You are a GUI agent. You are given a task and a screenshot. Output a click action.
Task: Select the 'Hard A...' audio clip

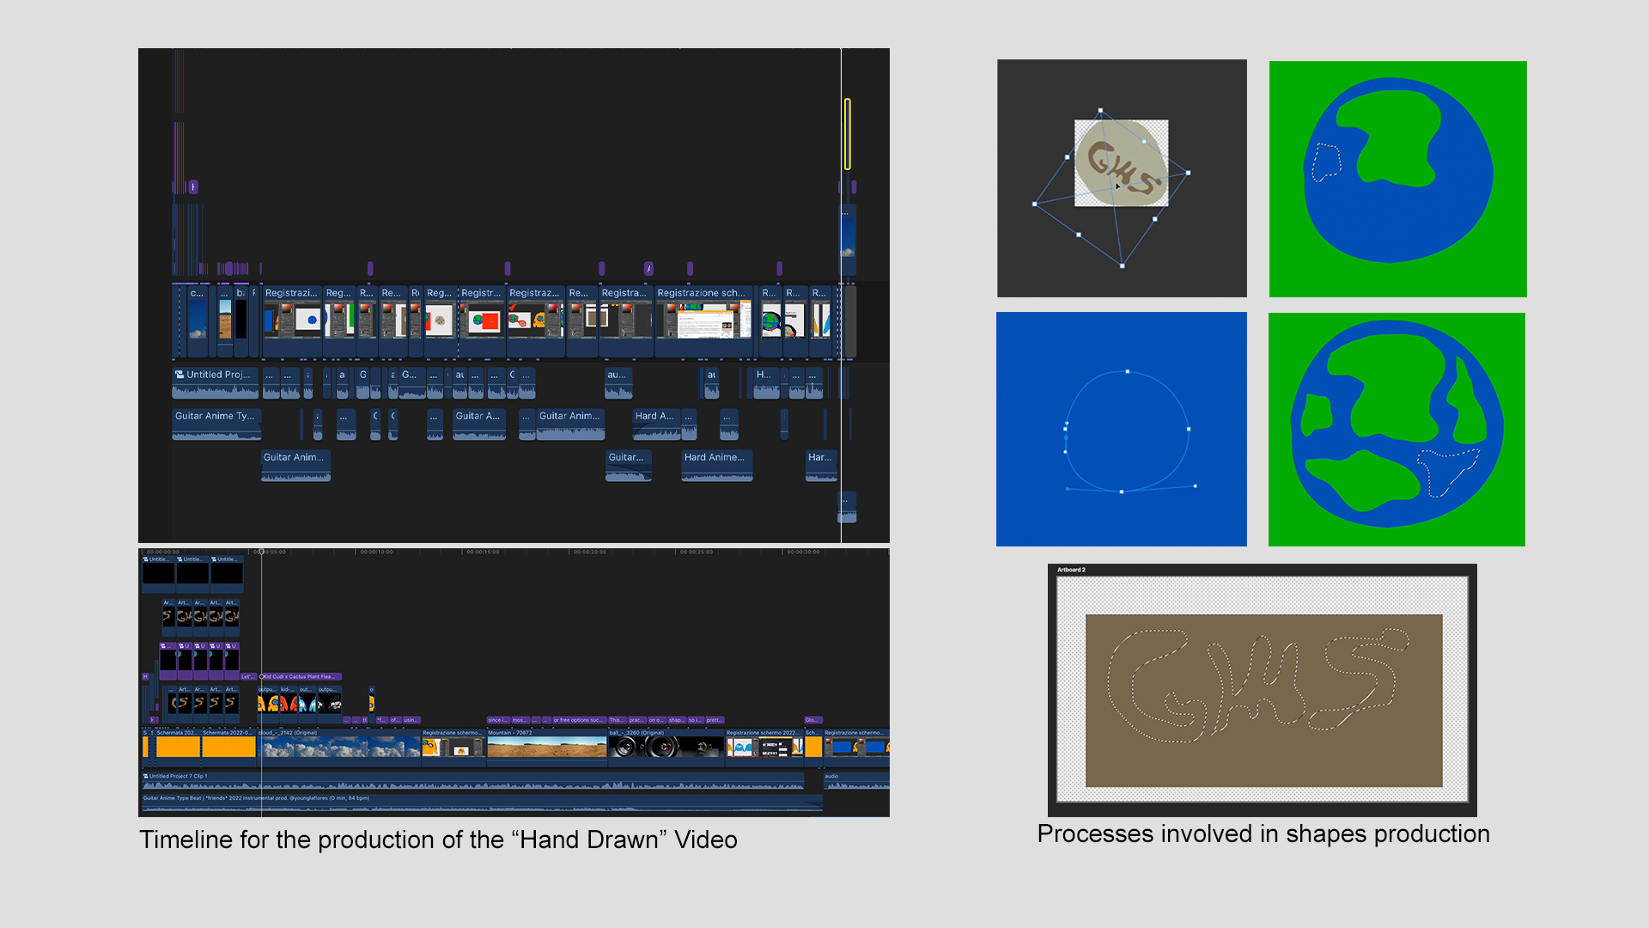click(x=656, y=424)
